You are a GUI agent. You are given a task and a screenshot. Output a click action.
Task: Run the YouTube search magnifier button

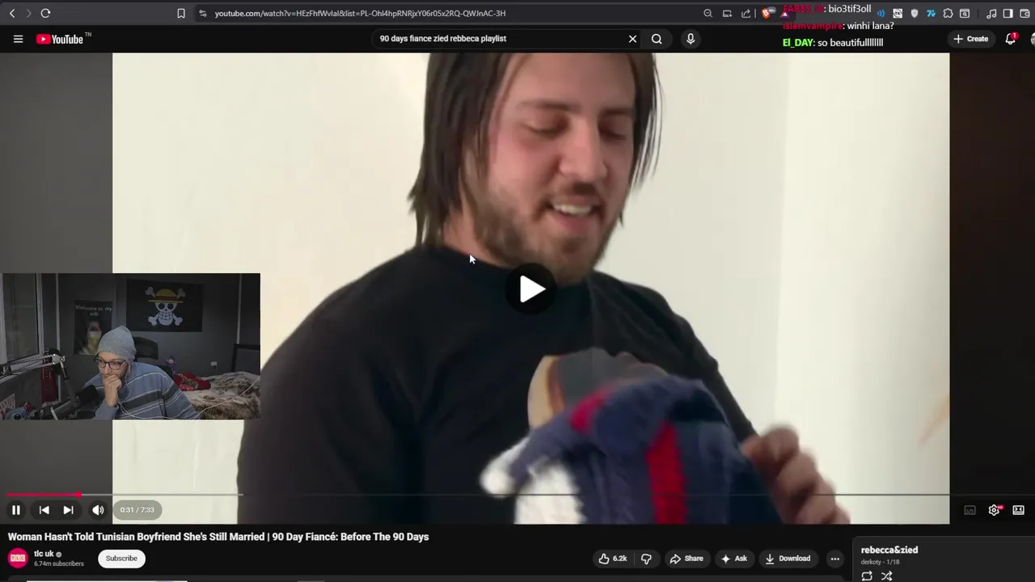(657, 39)
